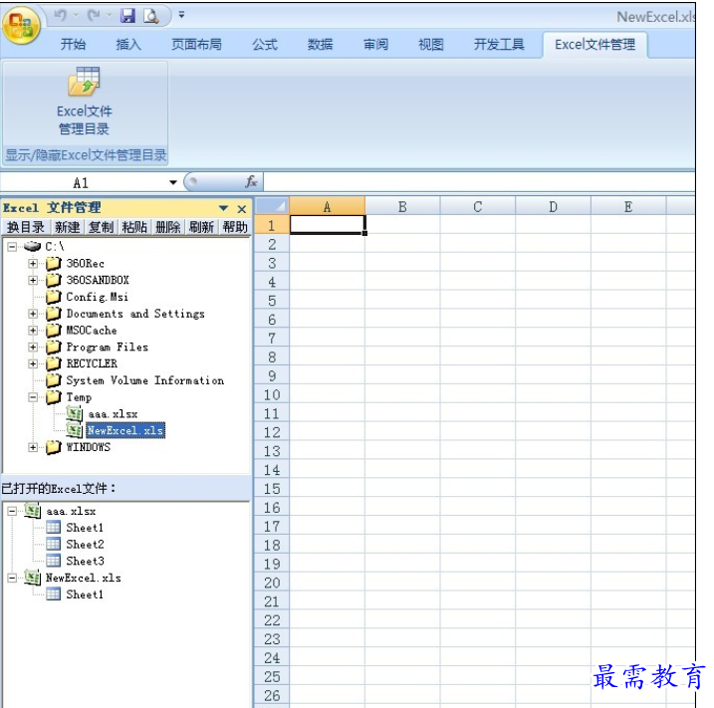The height and width of the screenshot is (708, 714).
Task: Open the 视图 ribbon tab
Action: [x=431, y=44]
